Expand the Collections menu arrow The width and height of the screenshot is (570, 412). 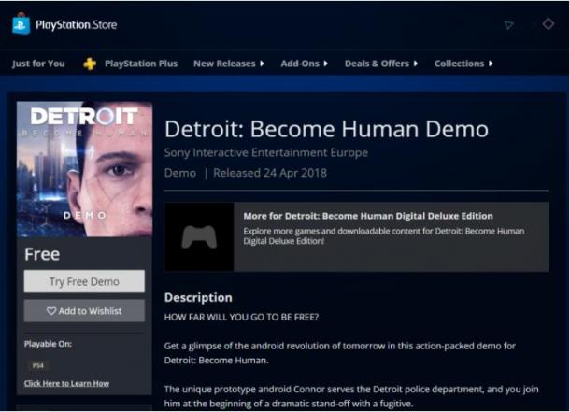(491, 64)
